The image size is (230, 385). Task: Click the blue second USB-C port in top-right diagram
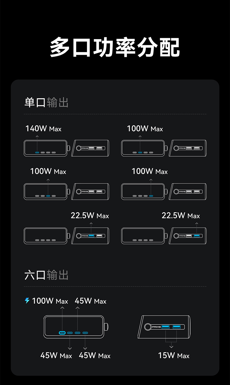pos(140,153)
